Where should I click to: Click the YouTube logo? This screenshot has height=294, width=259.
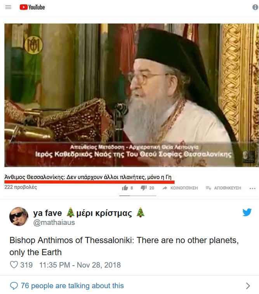(x=32, y=7)
